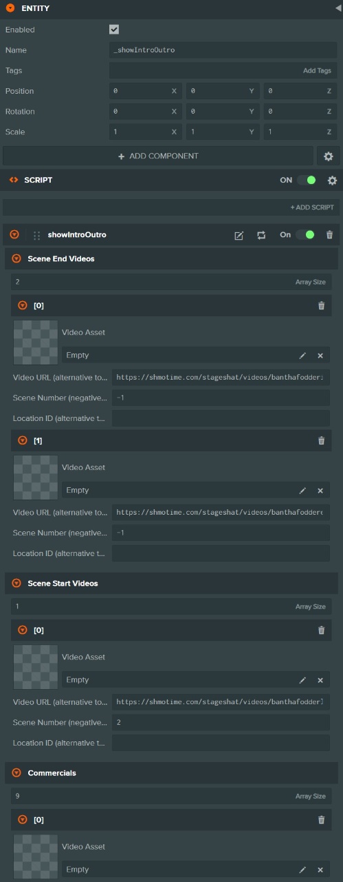Edit Commercials [0] video asset

[302, 870]
